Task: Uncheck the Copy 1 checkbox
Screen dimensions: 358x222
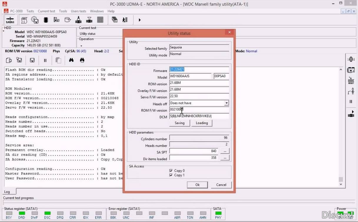Action: point(171,175)
